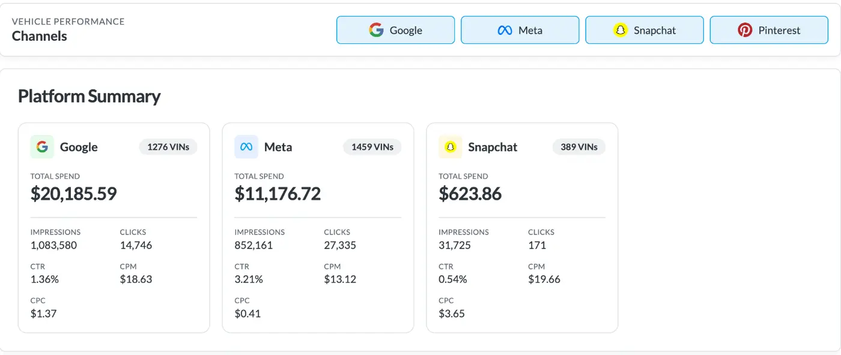Click the Pinterest logo in channel button
Viewport: 841px width, 355px height.
745,30
